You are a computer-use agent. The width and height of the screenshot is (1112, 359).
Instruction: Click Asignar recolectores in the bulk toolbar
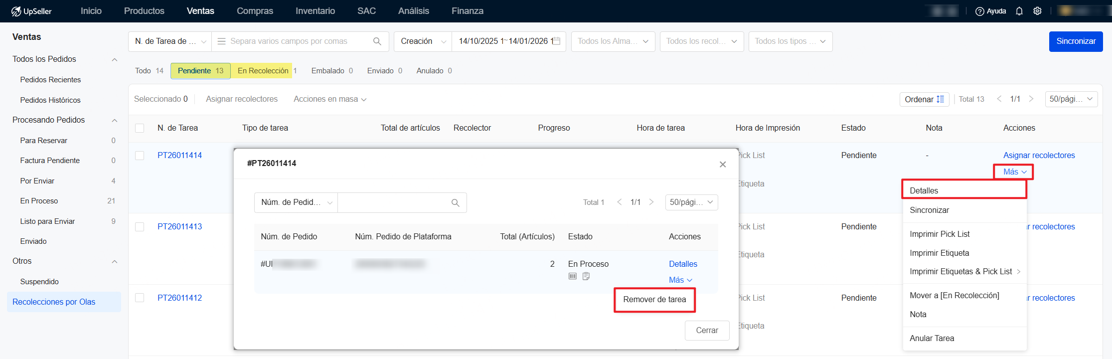tap(242, 99)
